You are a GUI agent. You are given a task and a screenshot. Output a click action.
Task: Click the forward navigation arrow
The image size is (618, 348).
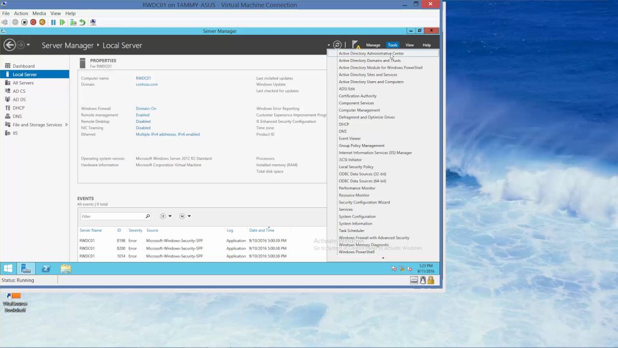(20, 45)
